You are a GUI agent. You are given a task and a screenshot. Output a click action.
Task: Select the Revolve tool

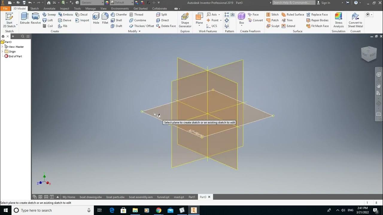click(36, 19)
